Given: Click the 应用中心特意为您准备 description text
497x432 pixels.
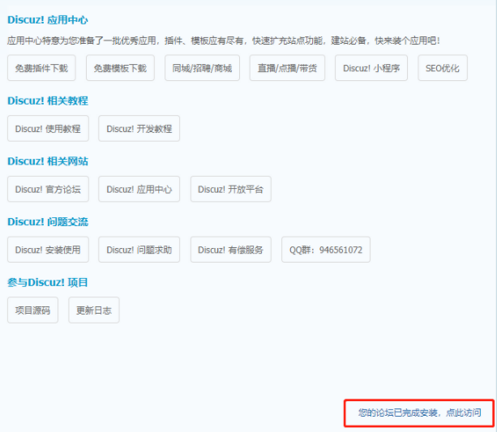Looking at the screenshot, I should click(224, 41).
